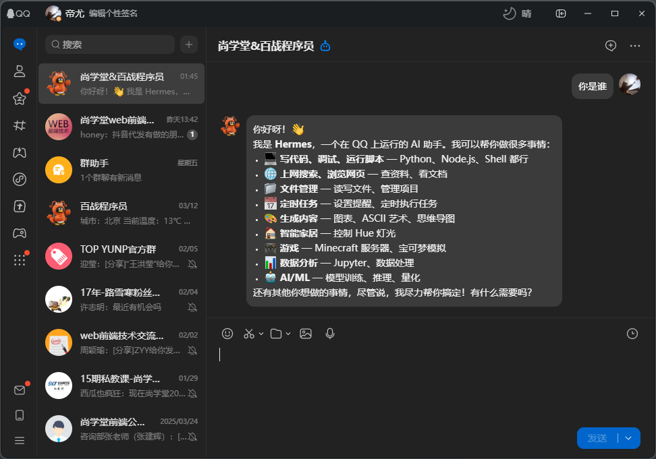Click the add-chat bubble icon in header
Image resolution: width=656 pixels, height=459 pixels.
tap(611, 46)
